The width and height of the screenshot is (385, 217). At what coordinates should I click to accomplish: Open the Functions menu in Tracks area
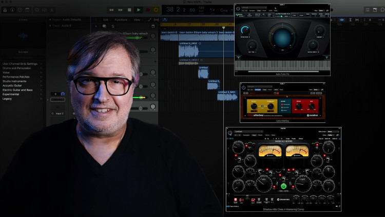coord(121,20)
